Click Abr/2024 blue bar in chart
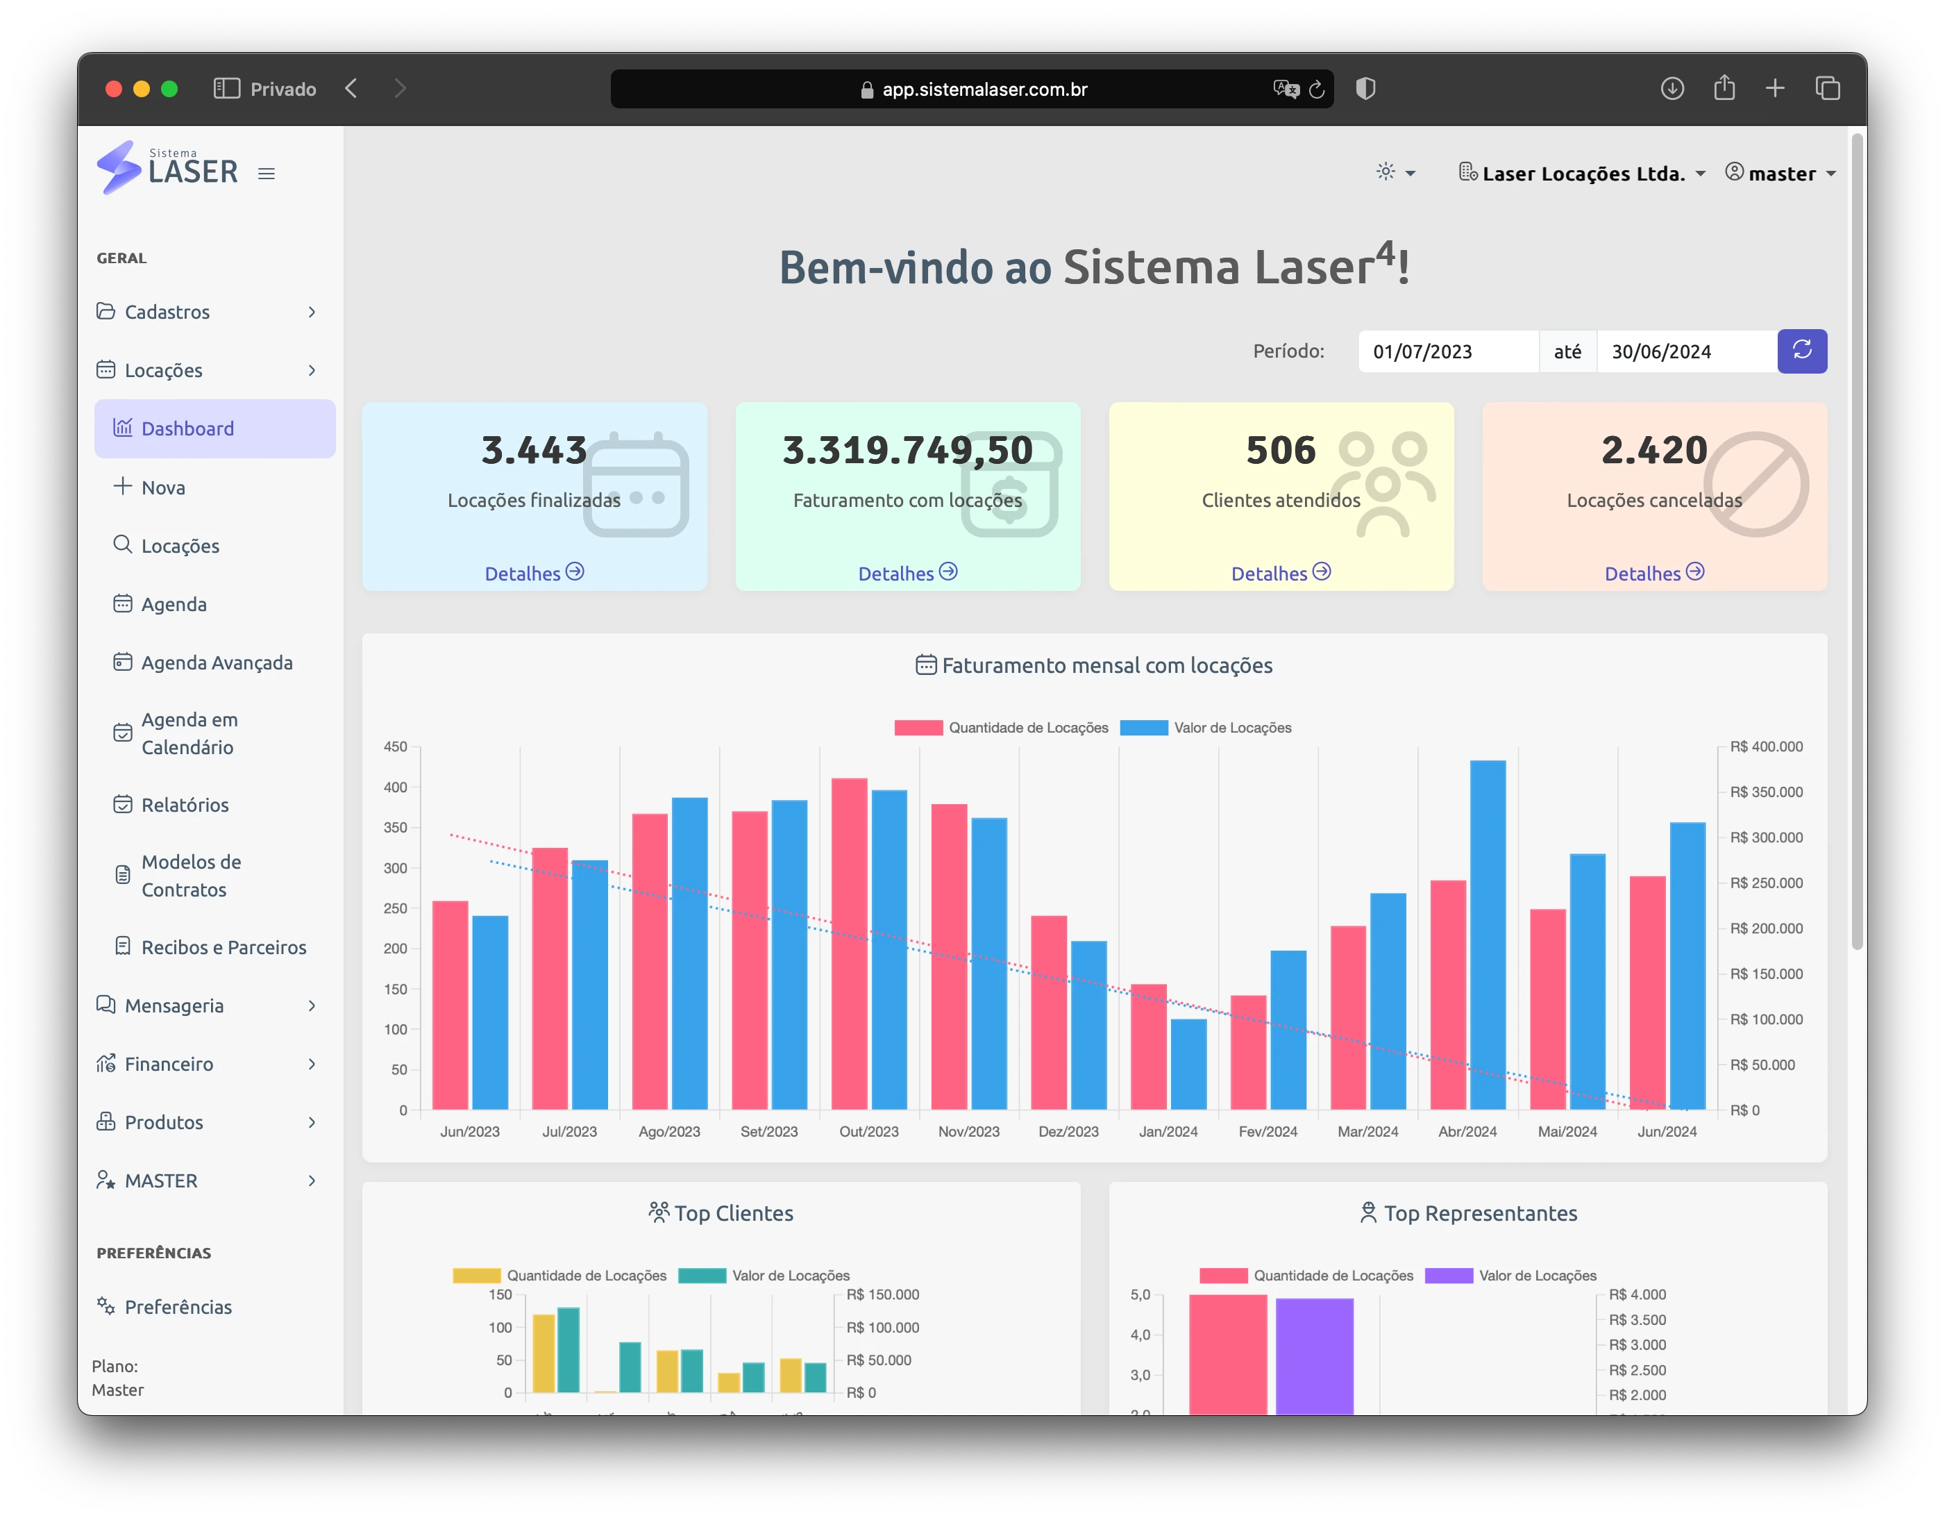The image size is (1945, 1518). (x=1488, y=935)
